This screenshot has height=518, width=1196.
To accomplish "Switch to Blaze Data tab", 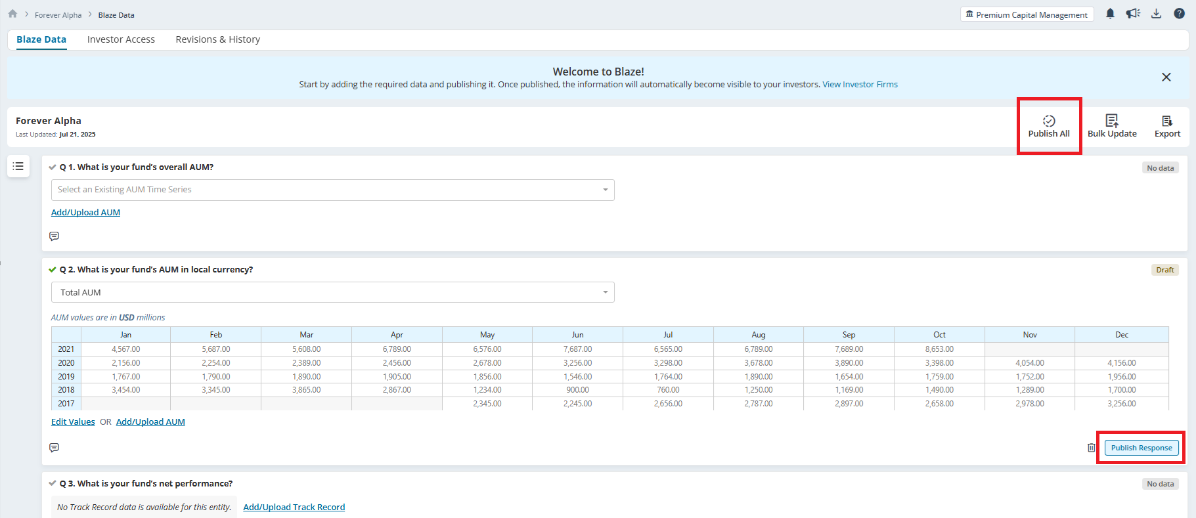I will point(41,39).
